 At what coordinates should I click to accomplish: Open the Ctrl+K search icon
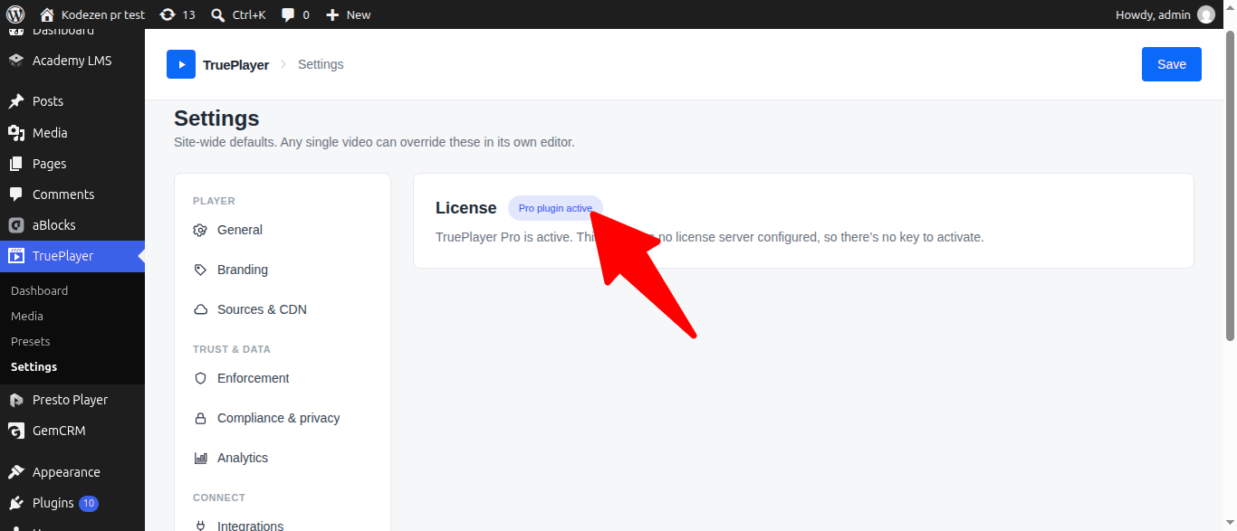coord(217,14)
